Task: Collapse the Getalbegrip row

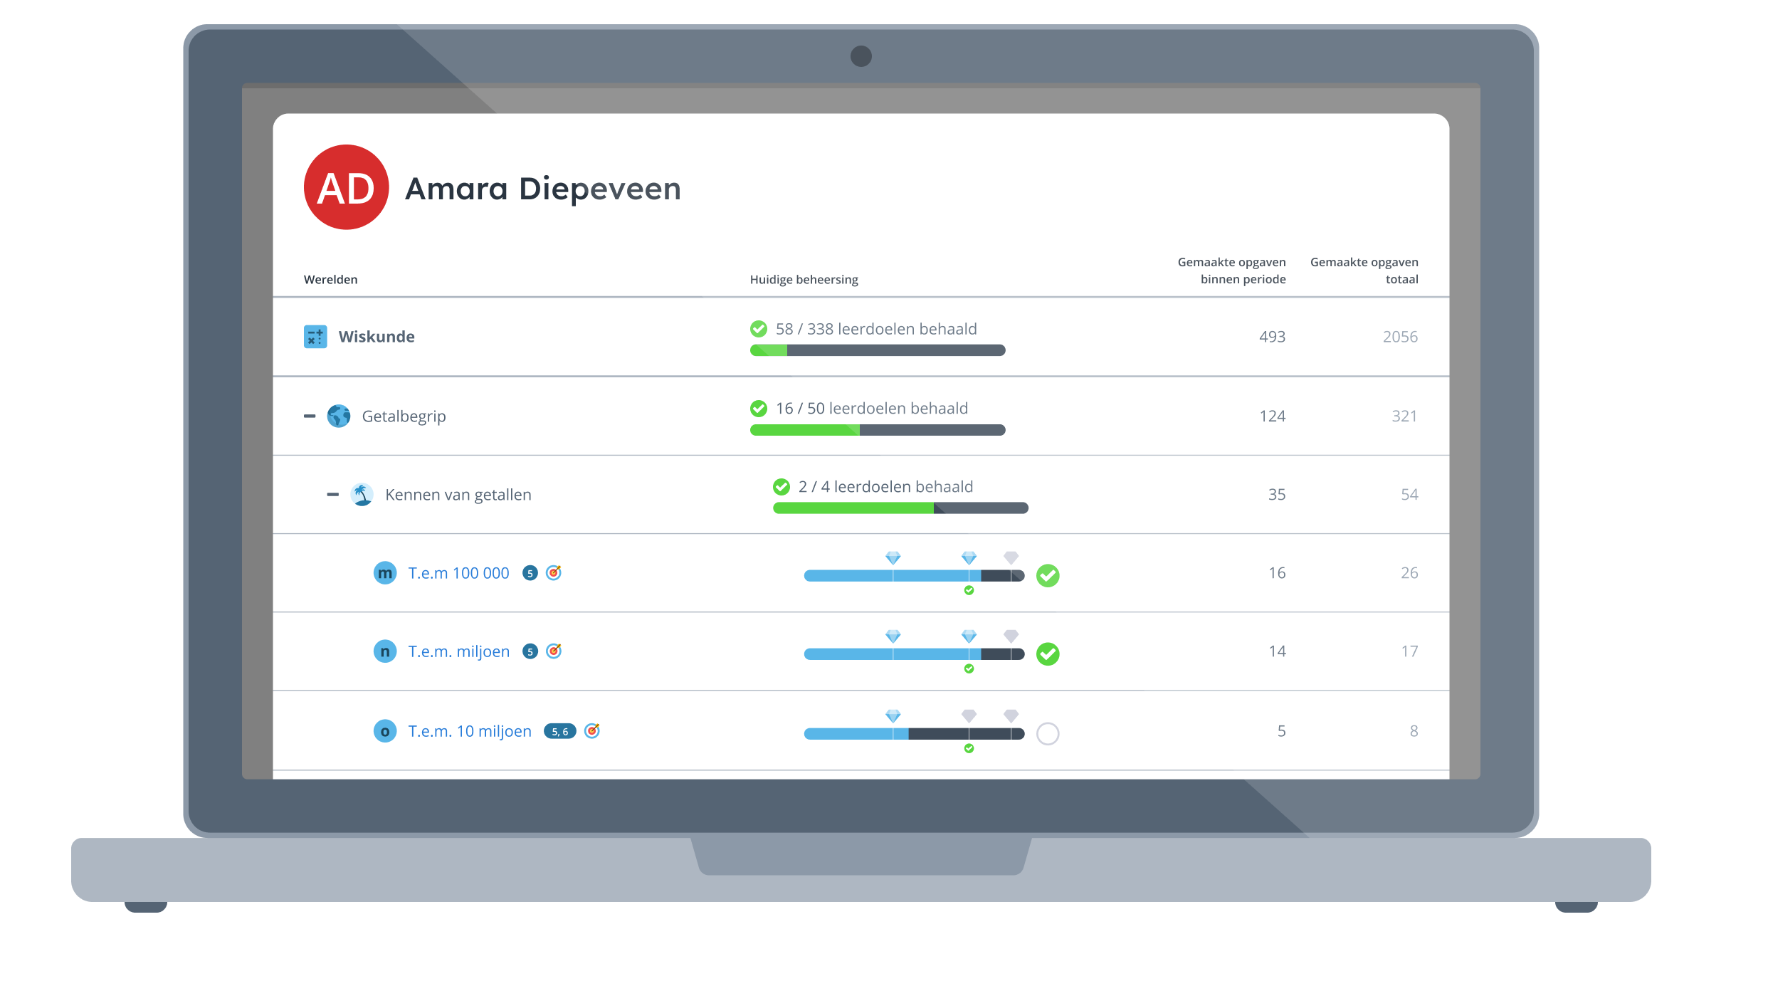Action: pos(310,416)
